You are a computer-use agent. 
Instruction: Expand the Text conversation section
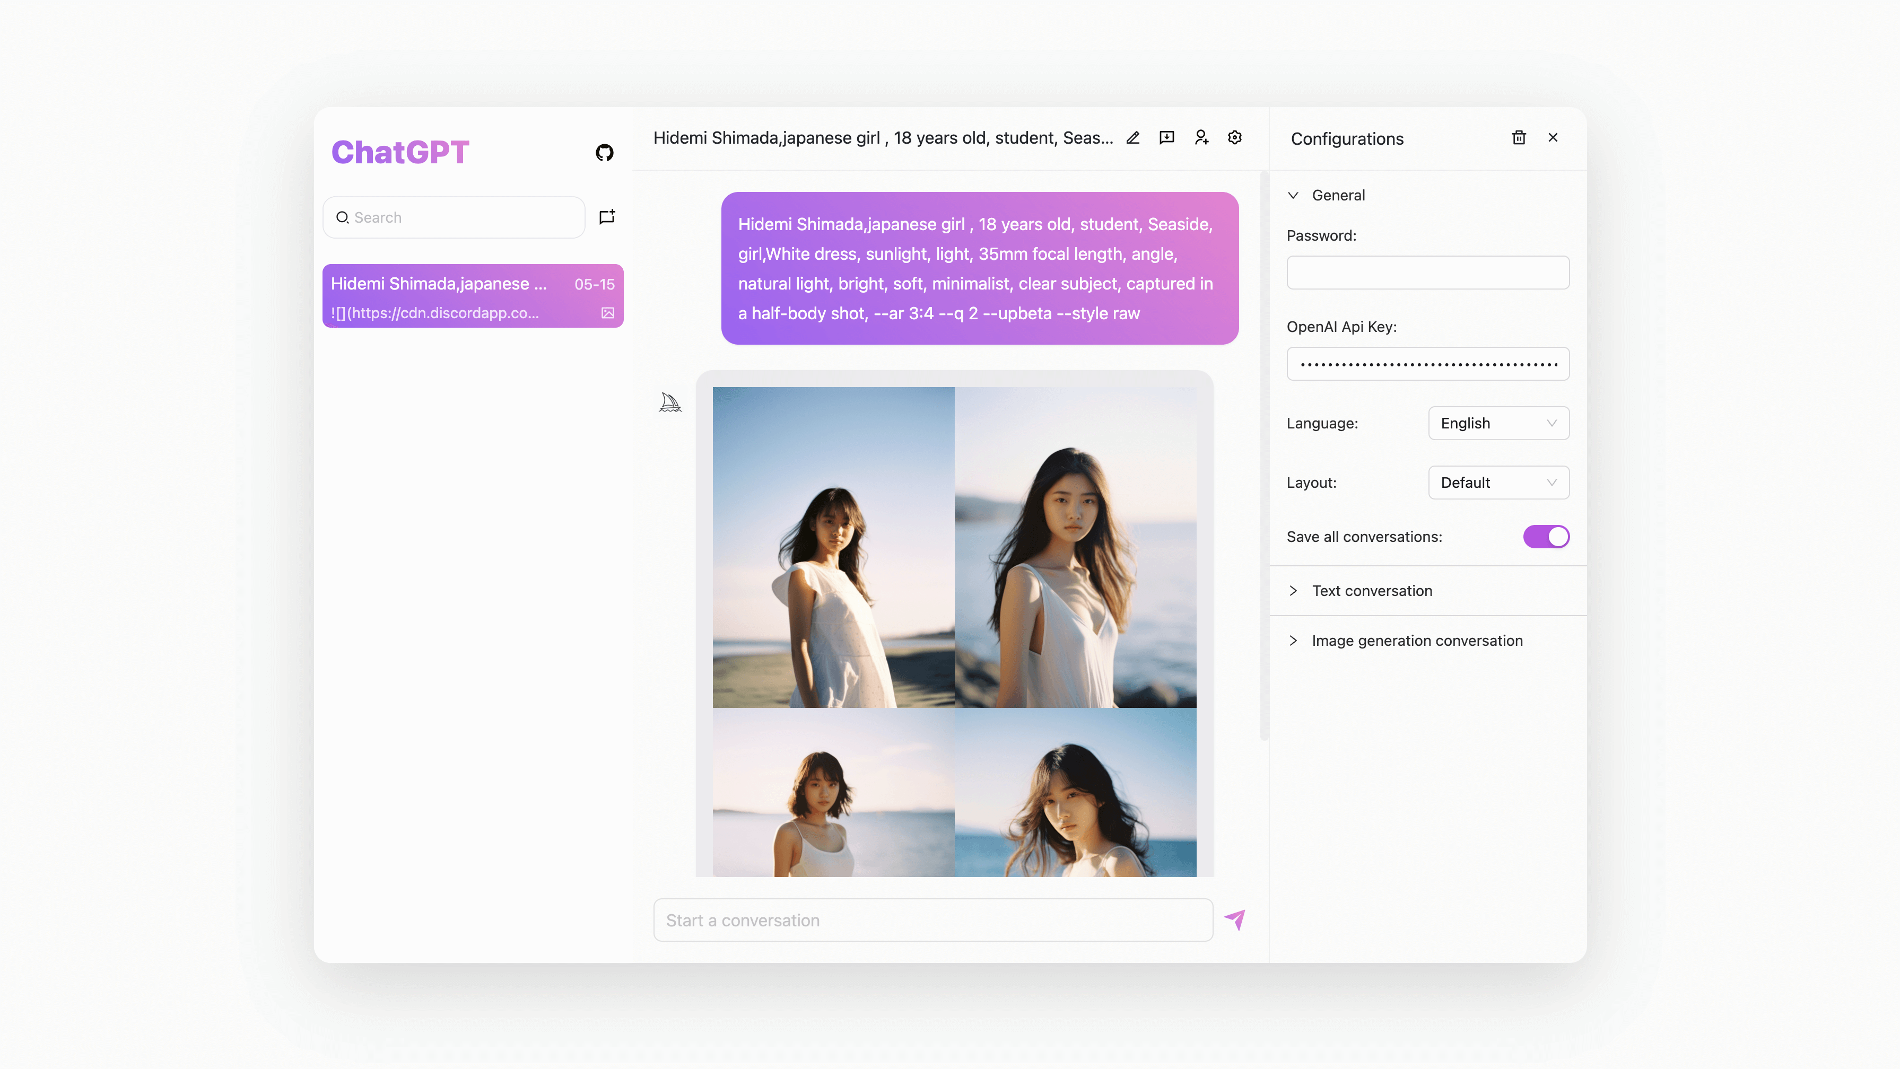[x=1371, y=591]
